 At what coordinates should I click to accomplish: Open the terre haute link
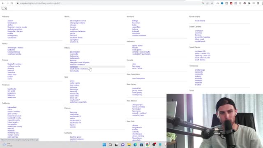[x=74, y=71]
